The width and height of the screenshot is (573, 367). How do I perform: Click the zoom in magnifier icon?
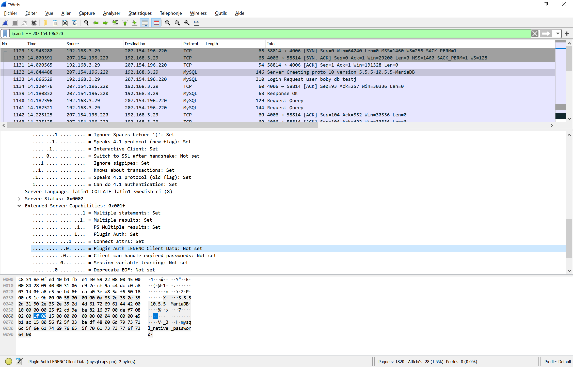point(168,23)
